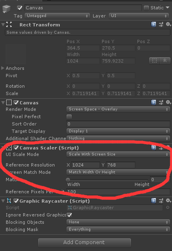172x251 pixels.
Task: Open UI Scale Mode dropdown
Action: pyautogui.click(x=118, y=154)
